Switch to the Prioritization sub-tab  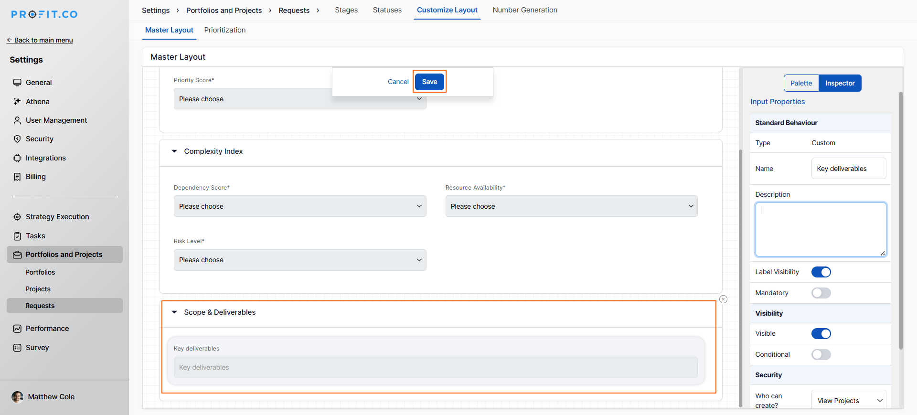tap(225, 30)
